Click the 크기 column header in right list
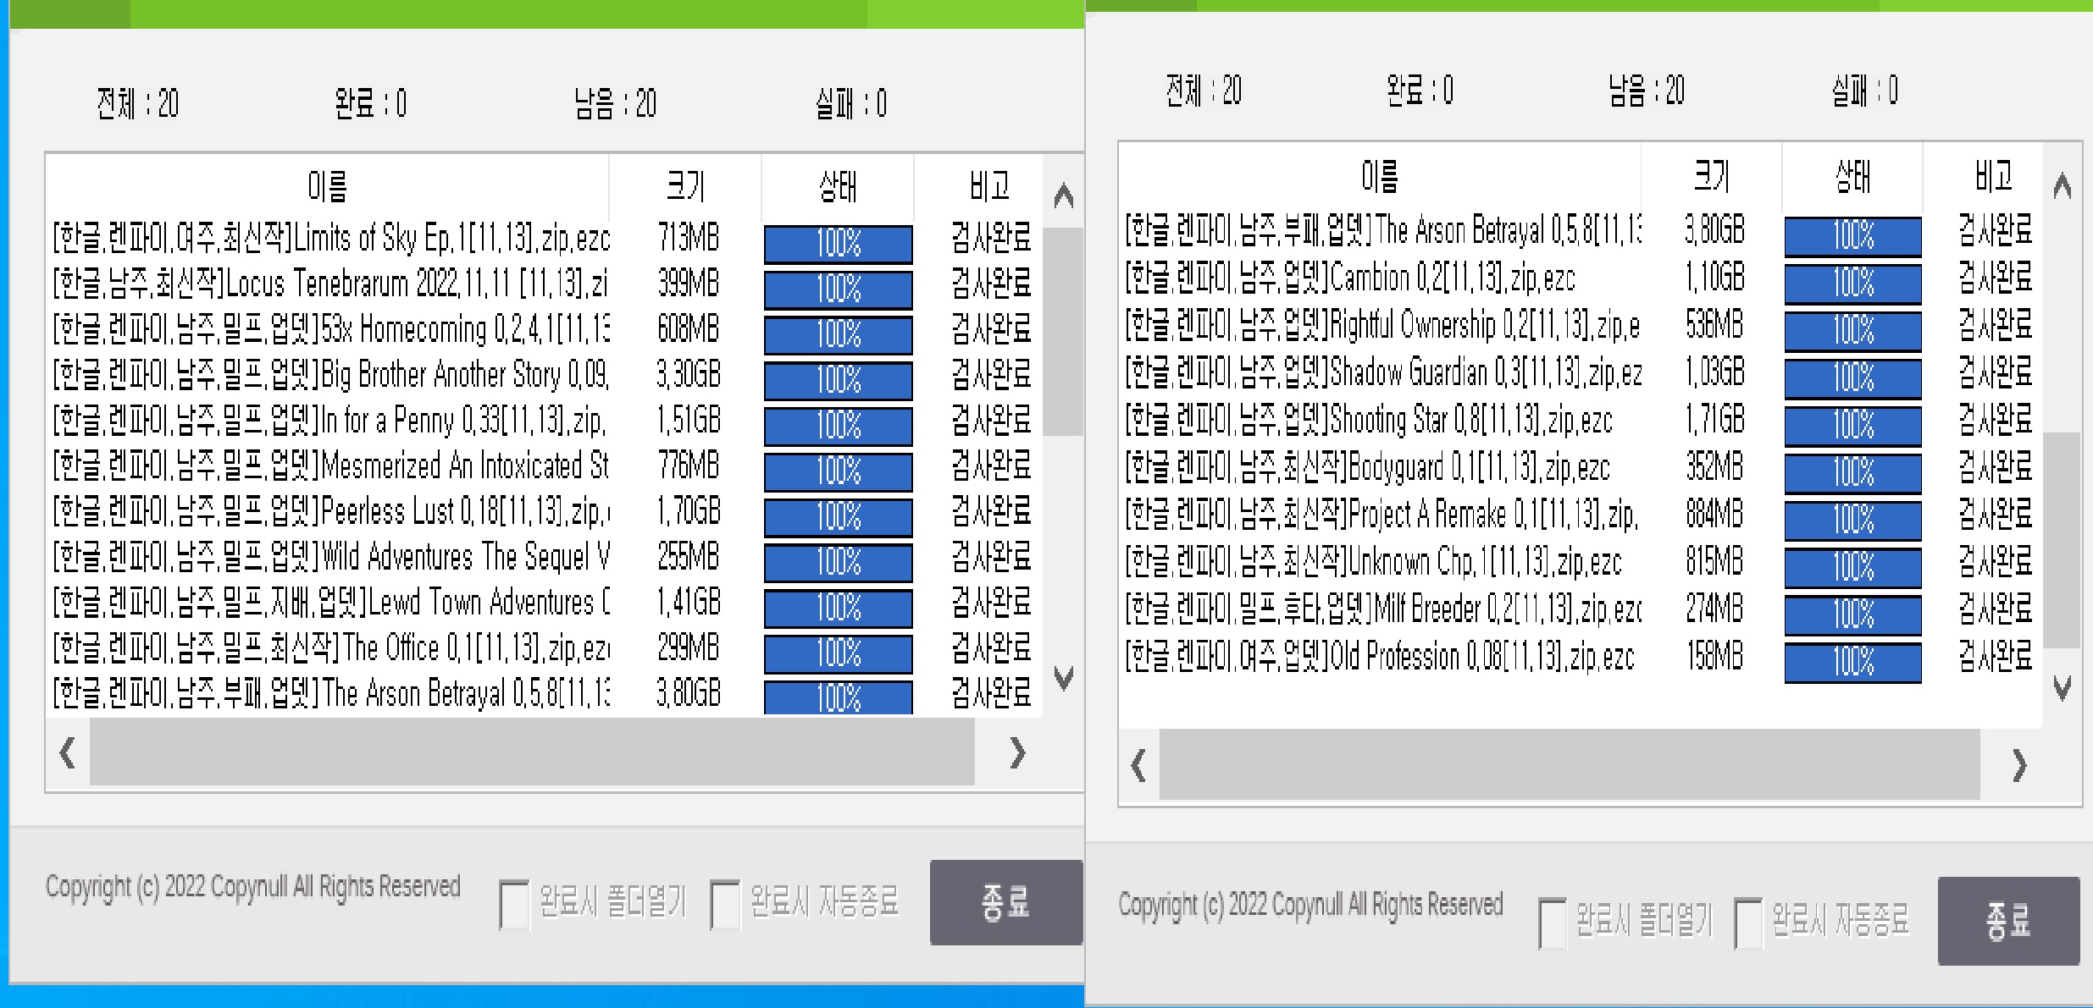 pos(1711,176)
